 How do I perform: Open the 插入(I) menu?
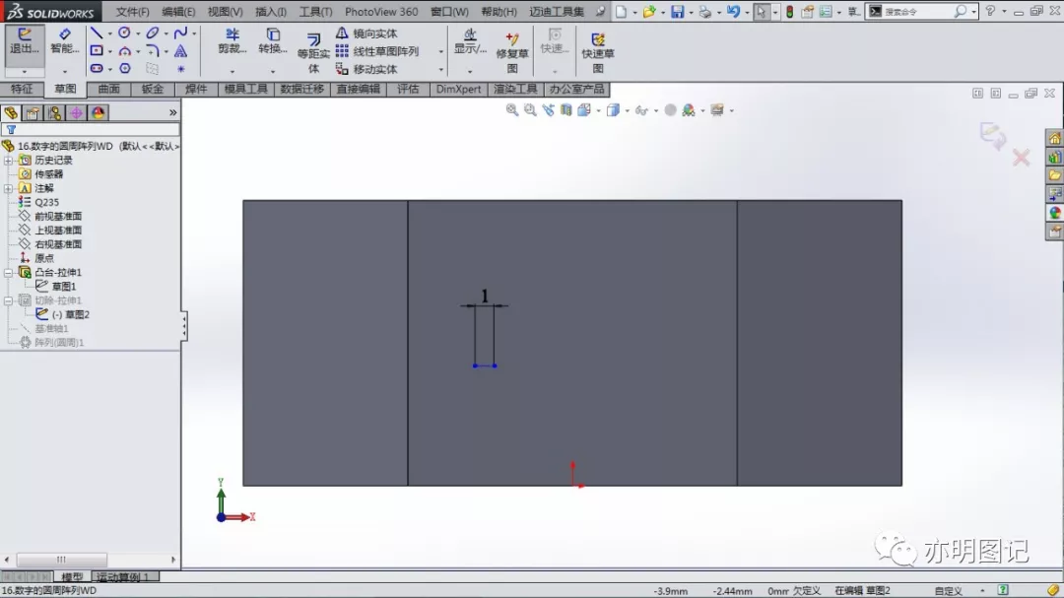tap(270, 12)
